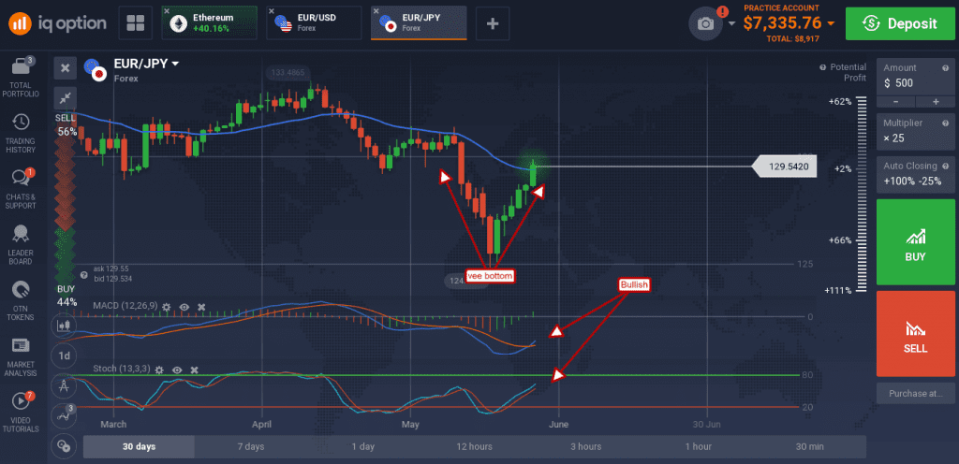The image size is (959, 464).
Task: Click the Auto Closing help icon
Action: pyautogui.click(x=946, y=166)
